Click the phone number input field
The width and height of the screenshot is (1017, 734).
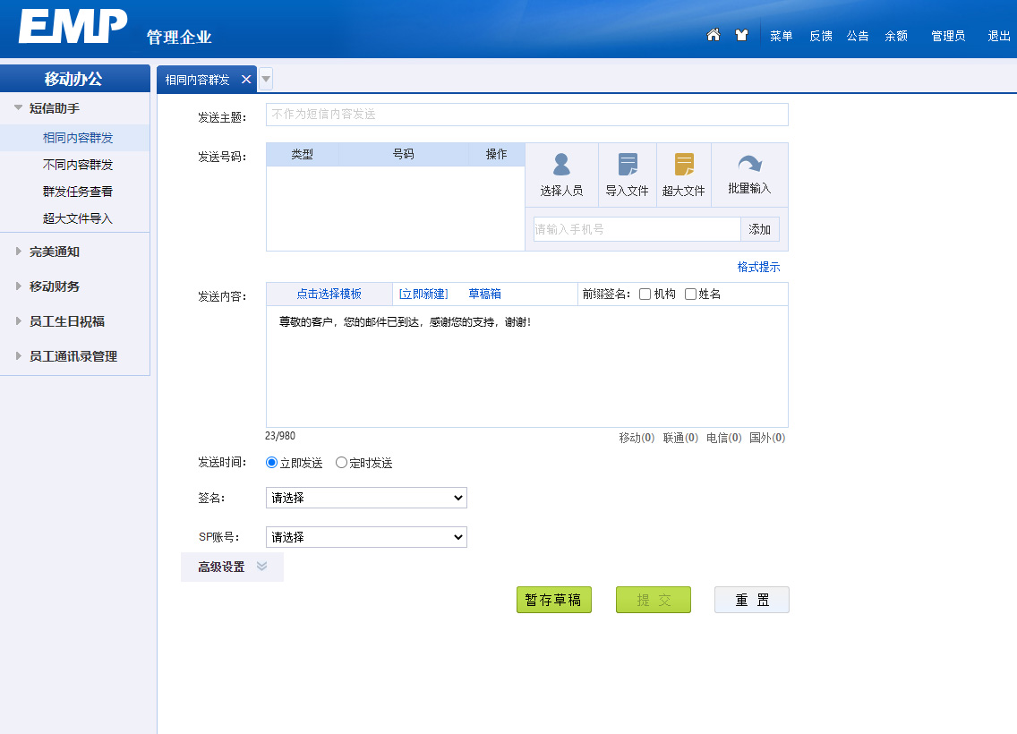[636, 229]
